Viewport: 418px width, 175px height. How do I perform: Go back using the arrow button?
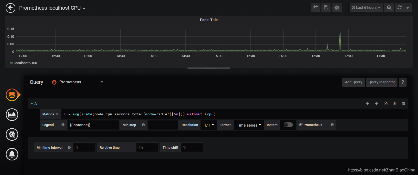10,8
